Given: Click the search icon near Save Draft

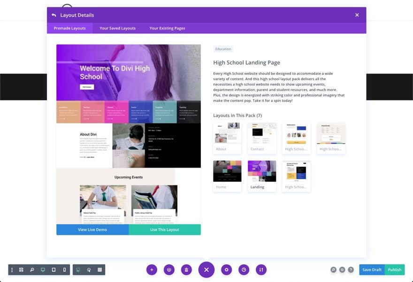Looking at the screenshot, I should [334, 270].
